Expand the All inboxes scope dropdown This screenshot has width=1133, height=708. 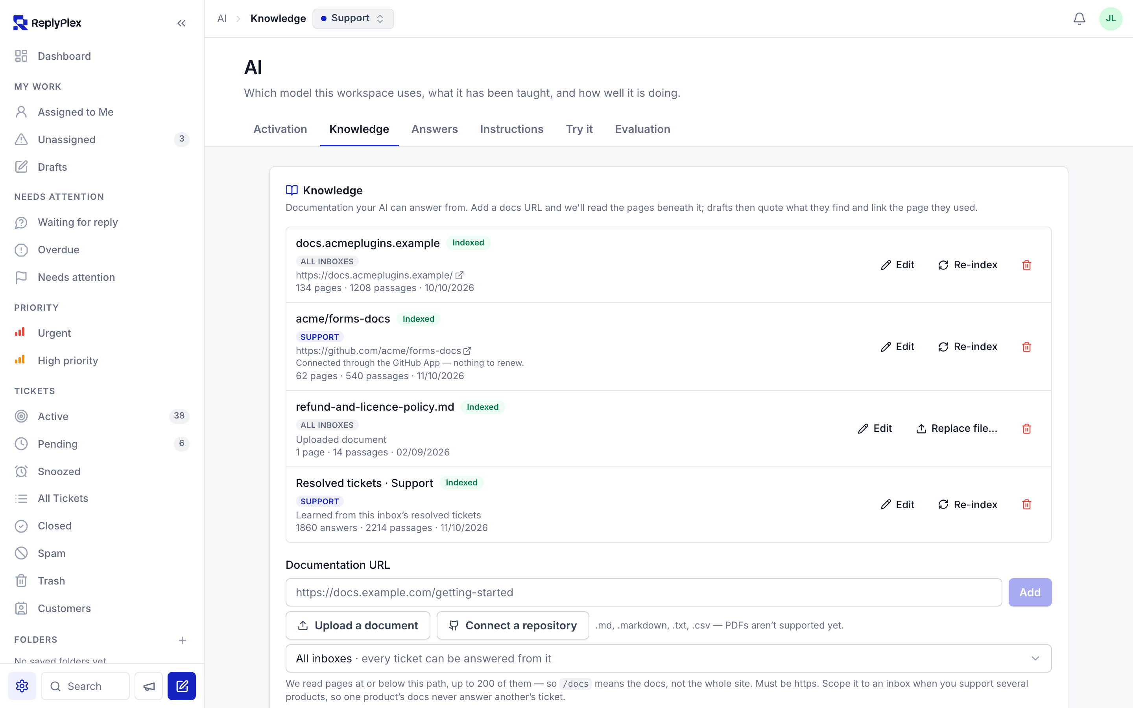[x=668, y=658]
